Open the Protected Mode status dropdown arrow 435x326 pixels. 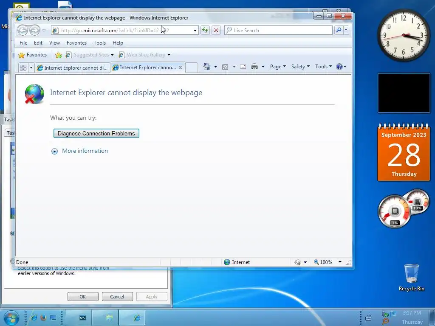click(x=305, y=262)
